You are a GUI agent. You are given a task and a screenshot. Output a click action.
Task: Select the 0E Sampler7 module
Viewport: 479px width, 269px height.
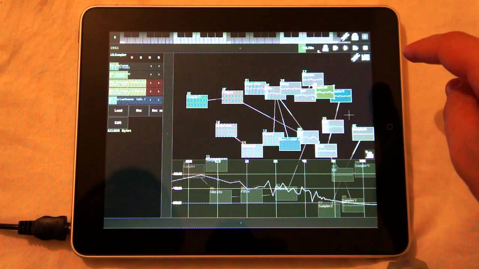tap(197, 101)
